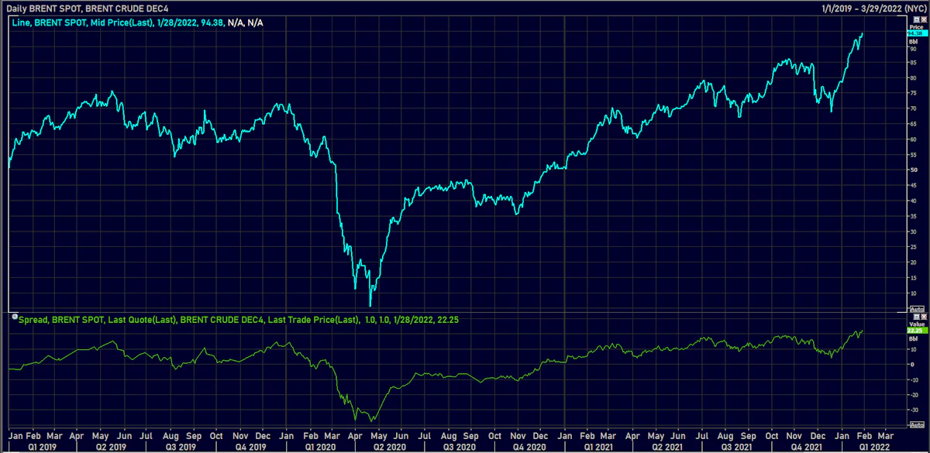Image resolution: width=930 pixels, height=453 pixels.
Task: Maximize the price panel via its icon
Action: [916, 19]
